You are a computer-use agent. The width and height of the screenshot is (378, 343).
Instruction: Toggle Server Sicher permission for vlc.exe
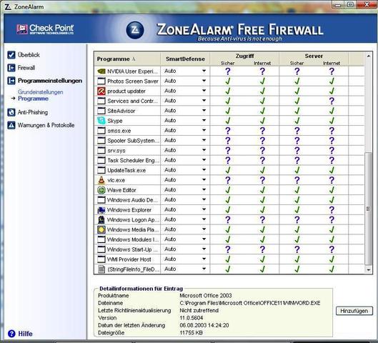click(x=297, y=180)
